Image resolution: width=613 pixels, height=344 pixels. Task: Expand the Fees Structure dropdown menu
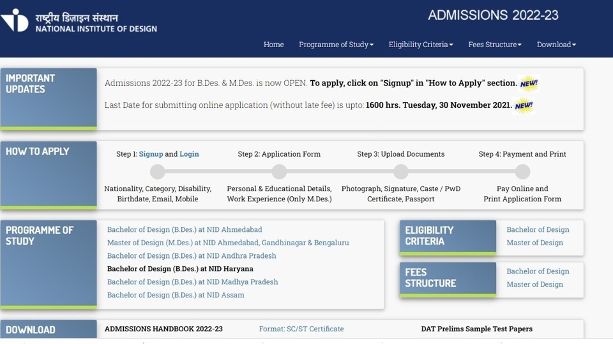[495, 45]
